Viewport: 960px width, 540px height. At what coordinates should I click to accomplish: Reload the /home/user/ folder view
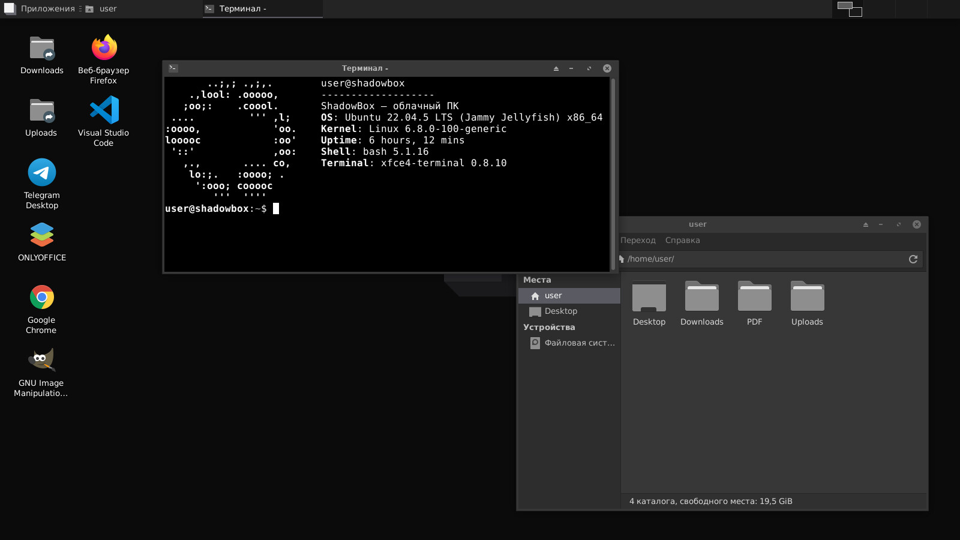pos(913,259)
